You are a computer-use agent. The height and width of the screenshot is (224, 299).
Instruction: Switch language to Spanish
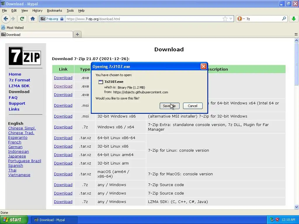(16, 166)
